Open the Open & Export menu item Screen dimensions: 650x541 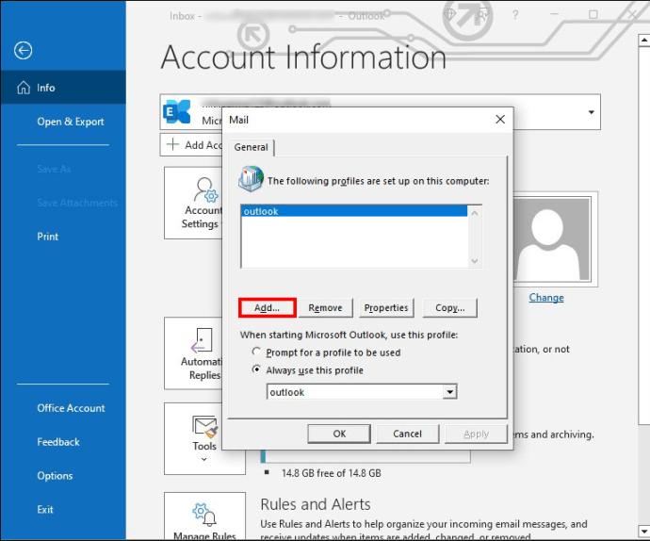click(x=70, y=122)
